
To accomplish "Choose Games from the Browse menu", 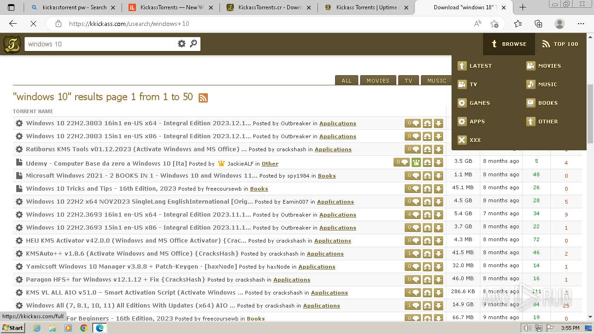I will point(474,103).
